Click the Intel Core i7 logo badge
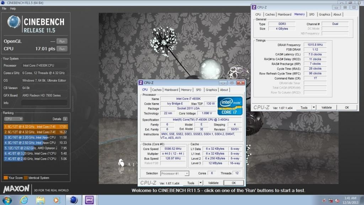The height and width of the screenshot is (205, 364). point(230,106)
